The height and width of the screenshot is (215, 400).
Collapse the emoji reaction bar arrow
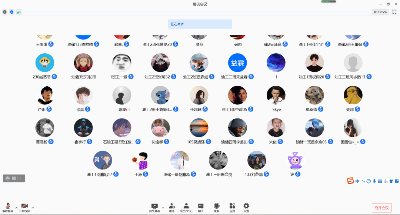point(21,178)
